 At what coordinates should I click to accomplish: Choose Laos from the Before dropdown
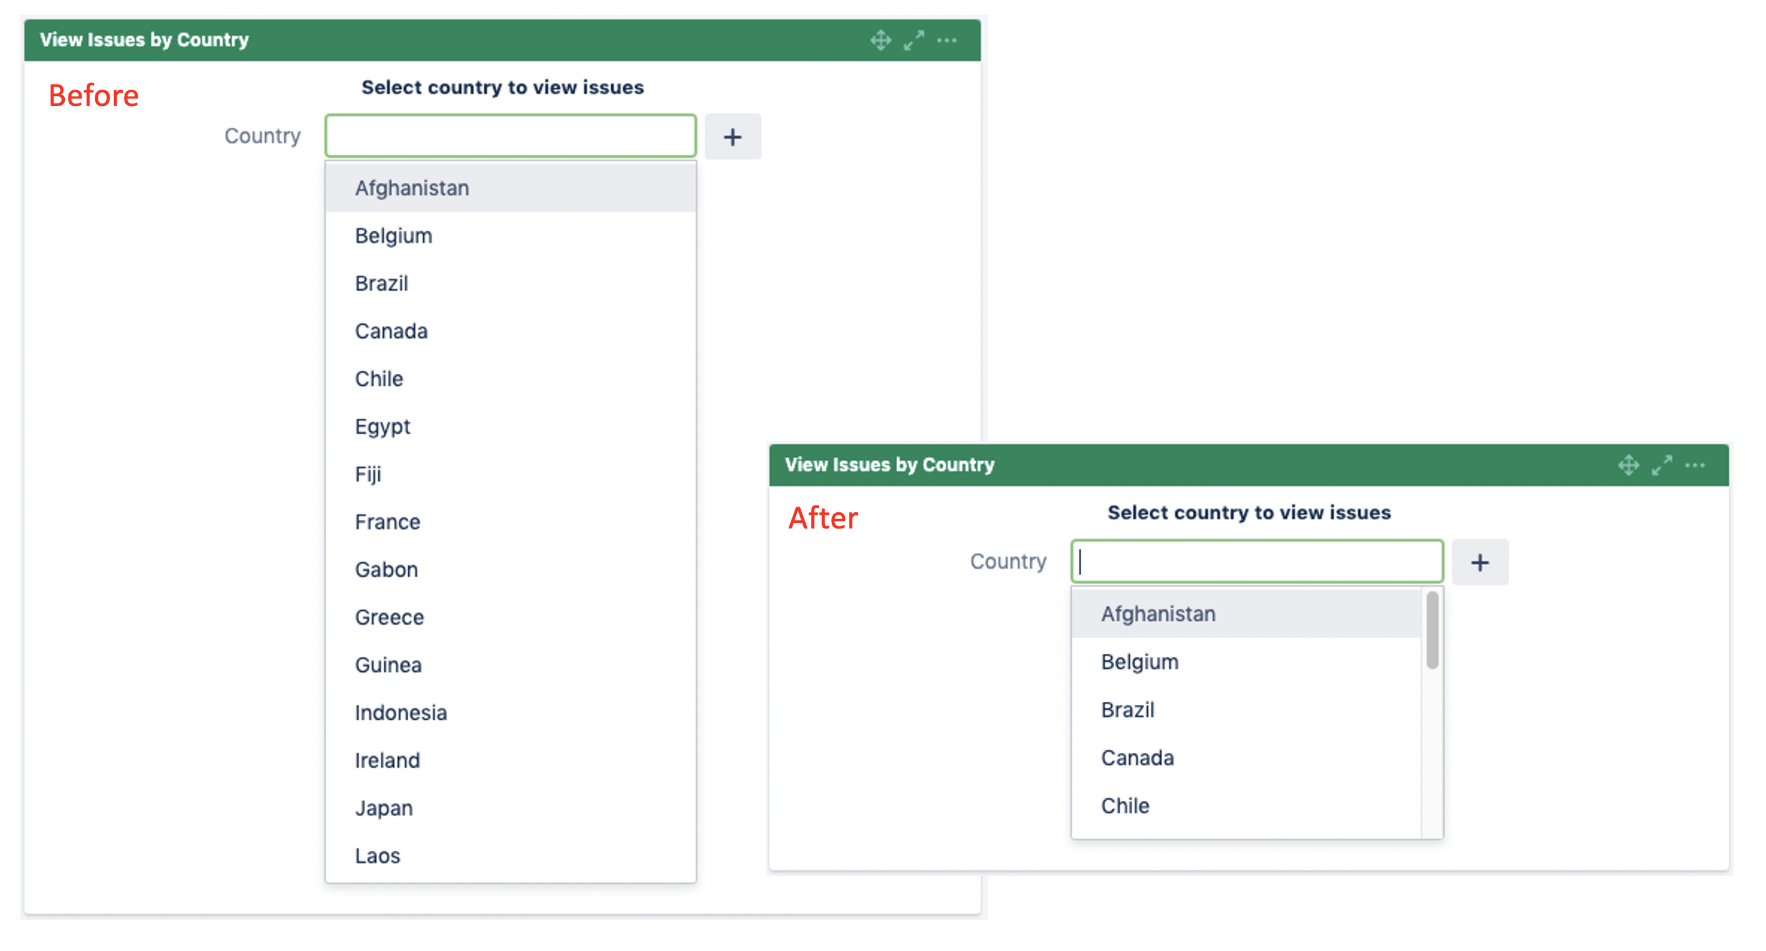click(x=378, y=856)
